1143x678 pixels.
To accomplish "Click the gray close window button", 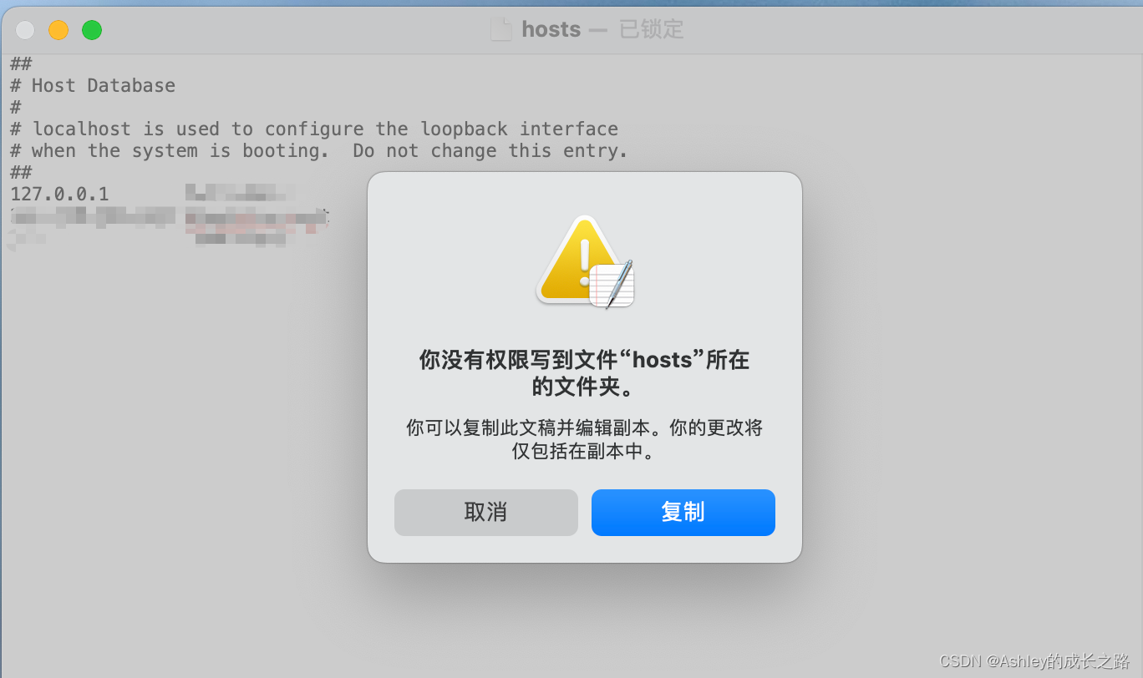I will pos(25,30).
